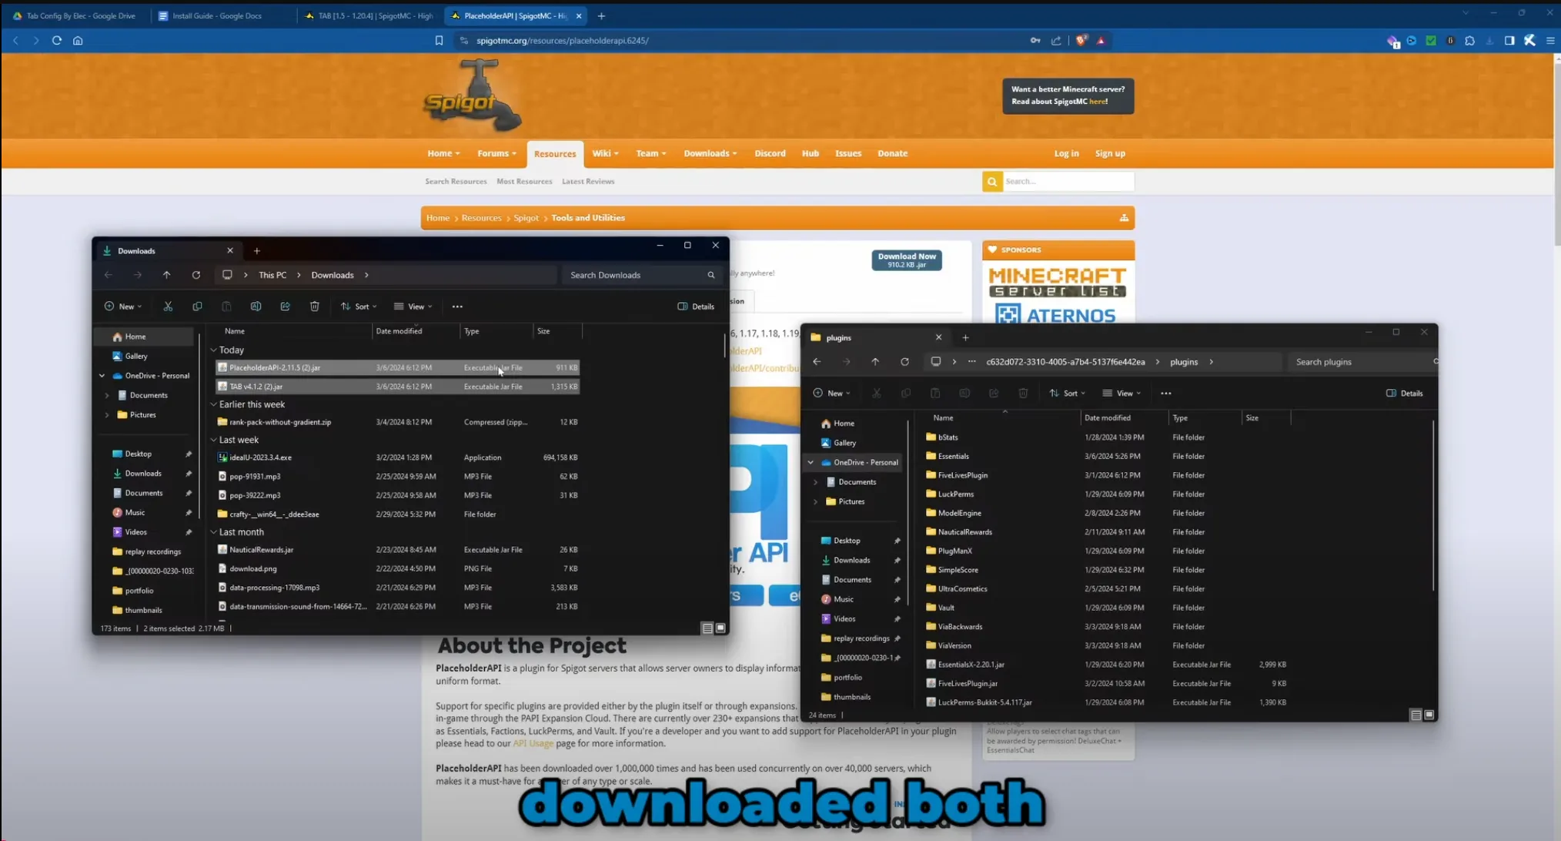Image resolution: width=1561 pixels, height=841 pixels.
Task: Refresh the plugins folder window
Action: 904,362
